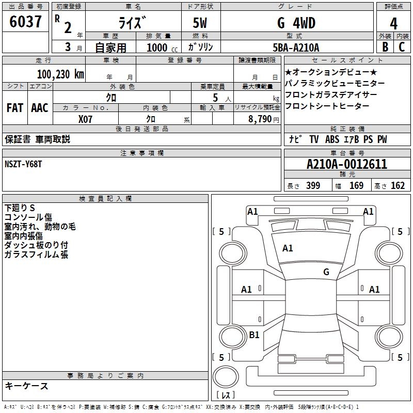Click the equipment list ナビ TV ABS
The height and width of the screenshot is (413, 413).
click(338, 139)
